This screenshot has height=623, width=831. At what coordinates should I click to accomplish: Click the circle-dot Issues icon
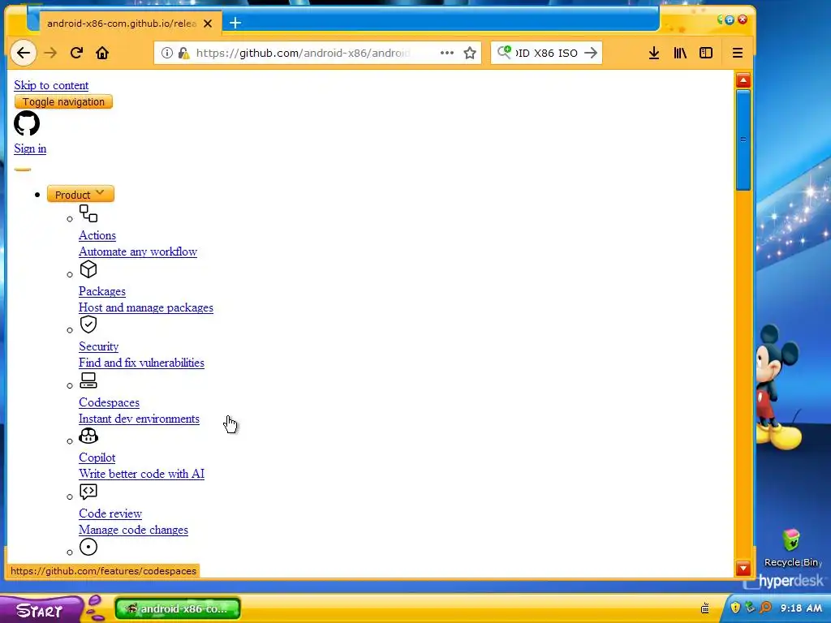pyautogui.click(x=88, y=547)
